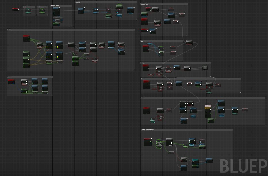Select the Jump Fall Land comment title
The width and height of the screenshot is (268, 176).
(144, 4)
